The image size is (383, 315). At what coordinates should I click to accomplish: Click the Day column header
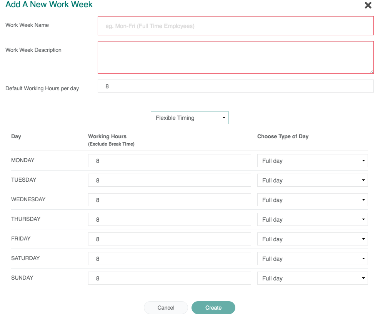pyautogui.click(x=16, y=136)
